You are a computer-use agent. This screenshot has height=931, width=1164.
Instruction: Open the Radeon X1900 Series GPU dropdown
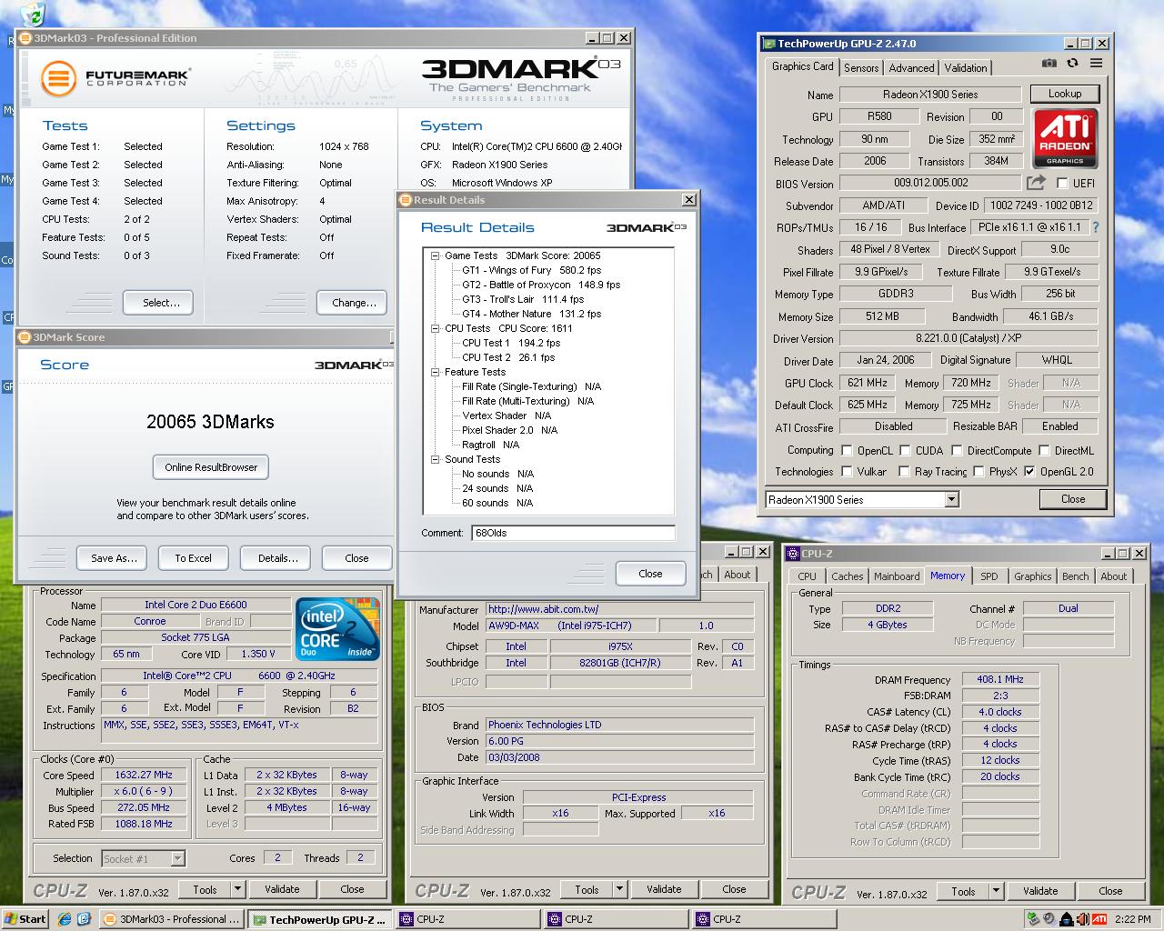[x=951, y=499]
